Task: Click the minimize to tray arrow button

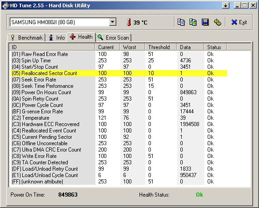Action: coord(226,5)
